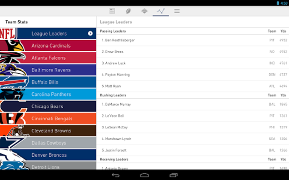The image size is (289, 180).
Task: Tap the Lions logo
Action: (14, 165)
